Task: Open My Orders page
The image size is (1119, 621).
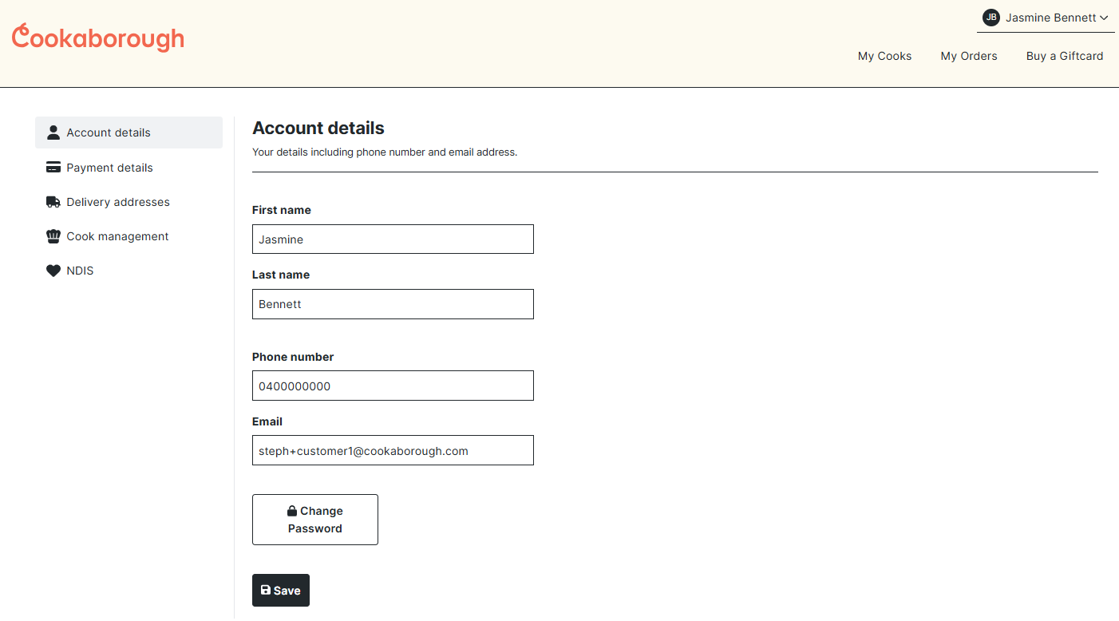Action: pos(969,56)
